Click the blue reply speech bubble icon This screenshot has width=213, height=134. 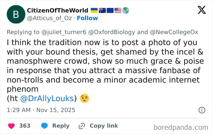[44, 126]
